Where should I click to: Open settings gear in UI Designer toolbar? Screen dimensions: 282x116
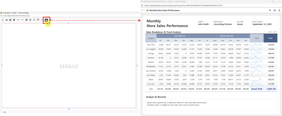[x=51, y=20]
